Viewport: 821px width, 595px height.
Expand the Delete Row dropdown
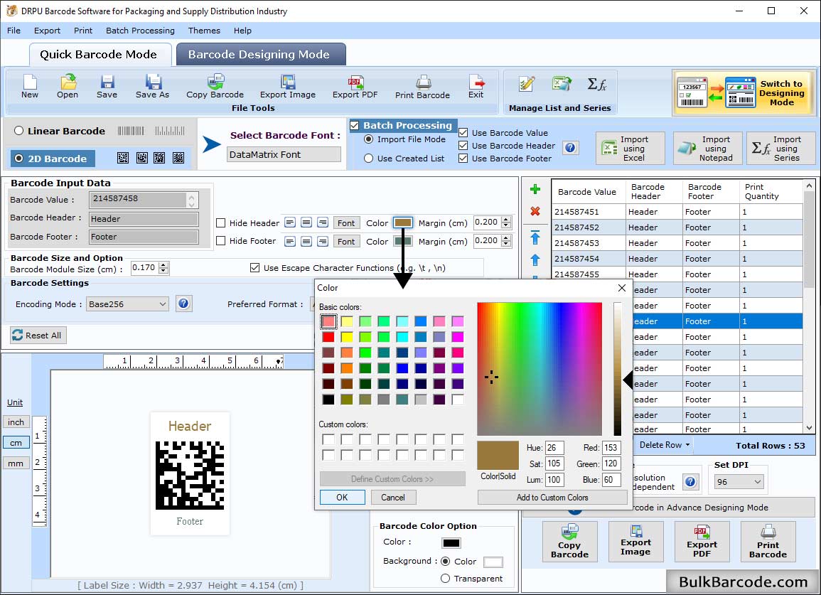pos(687,445)
